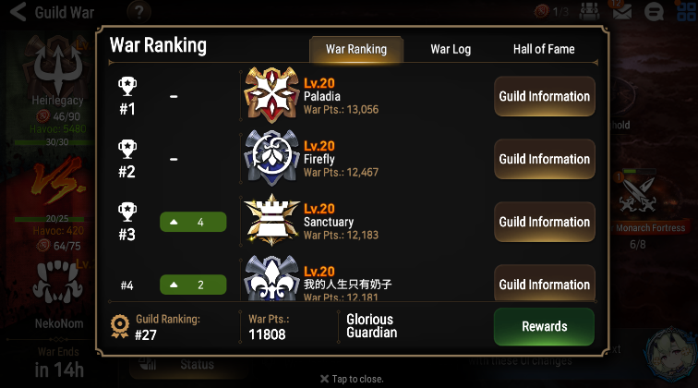Open the chat bubble icon
The image size is (698, 388).
(x=654, y=12)
